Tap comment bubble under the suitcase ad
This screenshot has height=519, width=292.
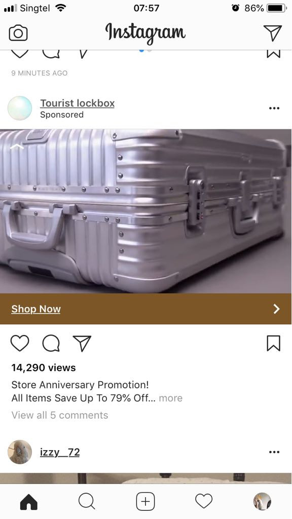(x=51, y=343)
